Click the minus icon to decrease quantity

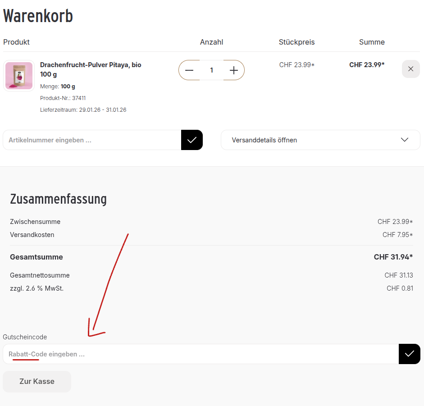point(189,70)
